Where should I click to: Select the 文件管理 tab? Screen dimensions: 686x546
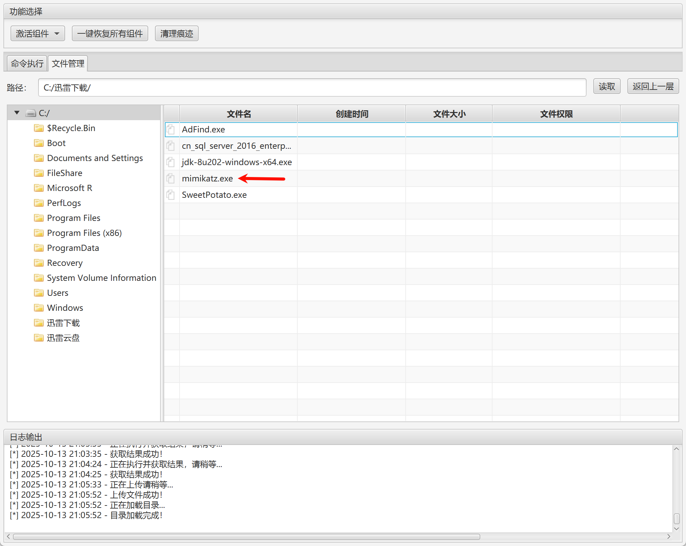coord(68,64)
